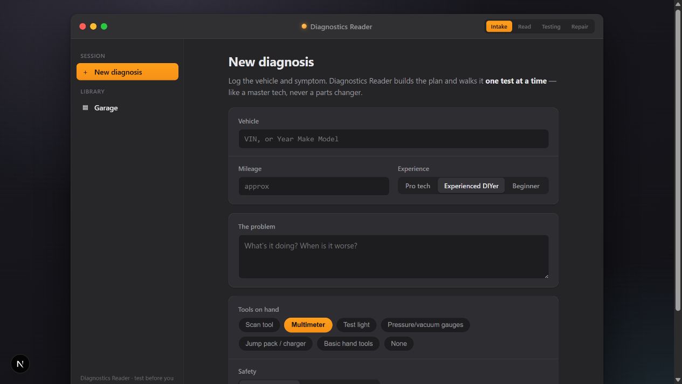Choose Experienced DIYer experience option

point(471,186)
